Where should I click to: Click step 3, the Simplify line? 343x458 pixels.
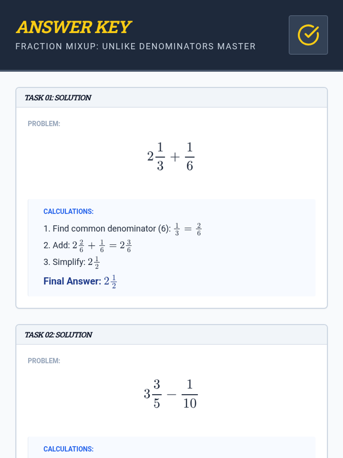click(71, 262)
